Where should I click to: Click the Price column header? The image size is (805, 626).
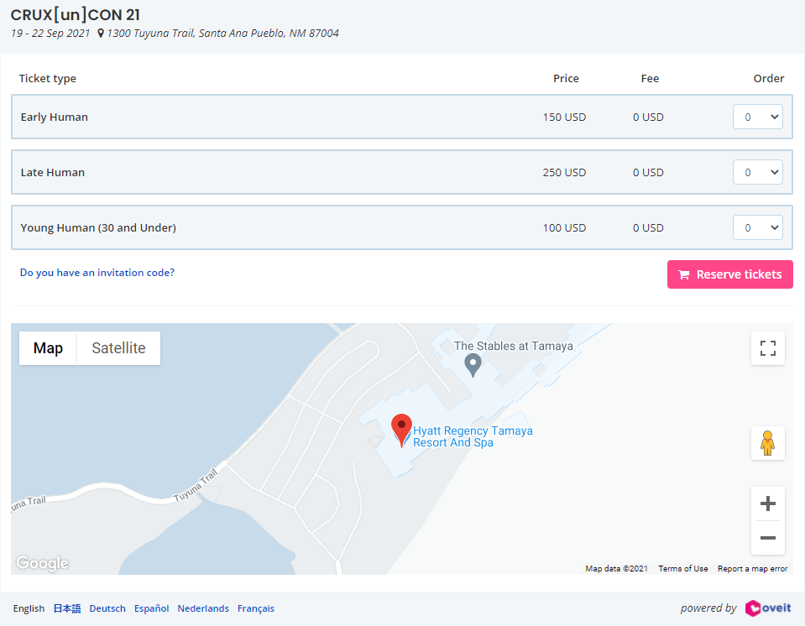566,79
